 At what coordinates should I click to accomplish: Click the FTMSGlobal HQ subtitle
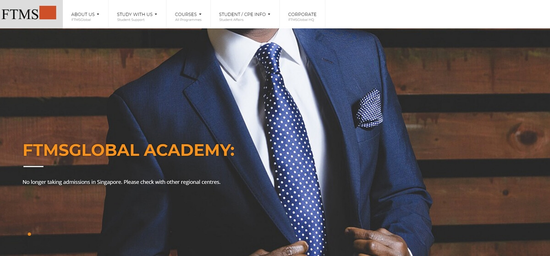[x=301, y=20]
